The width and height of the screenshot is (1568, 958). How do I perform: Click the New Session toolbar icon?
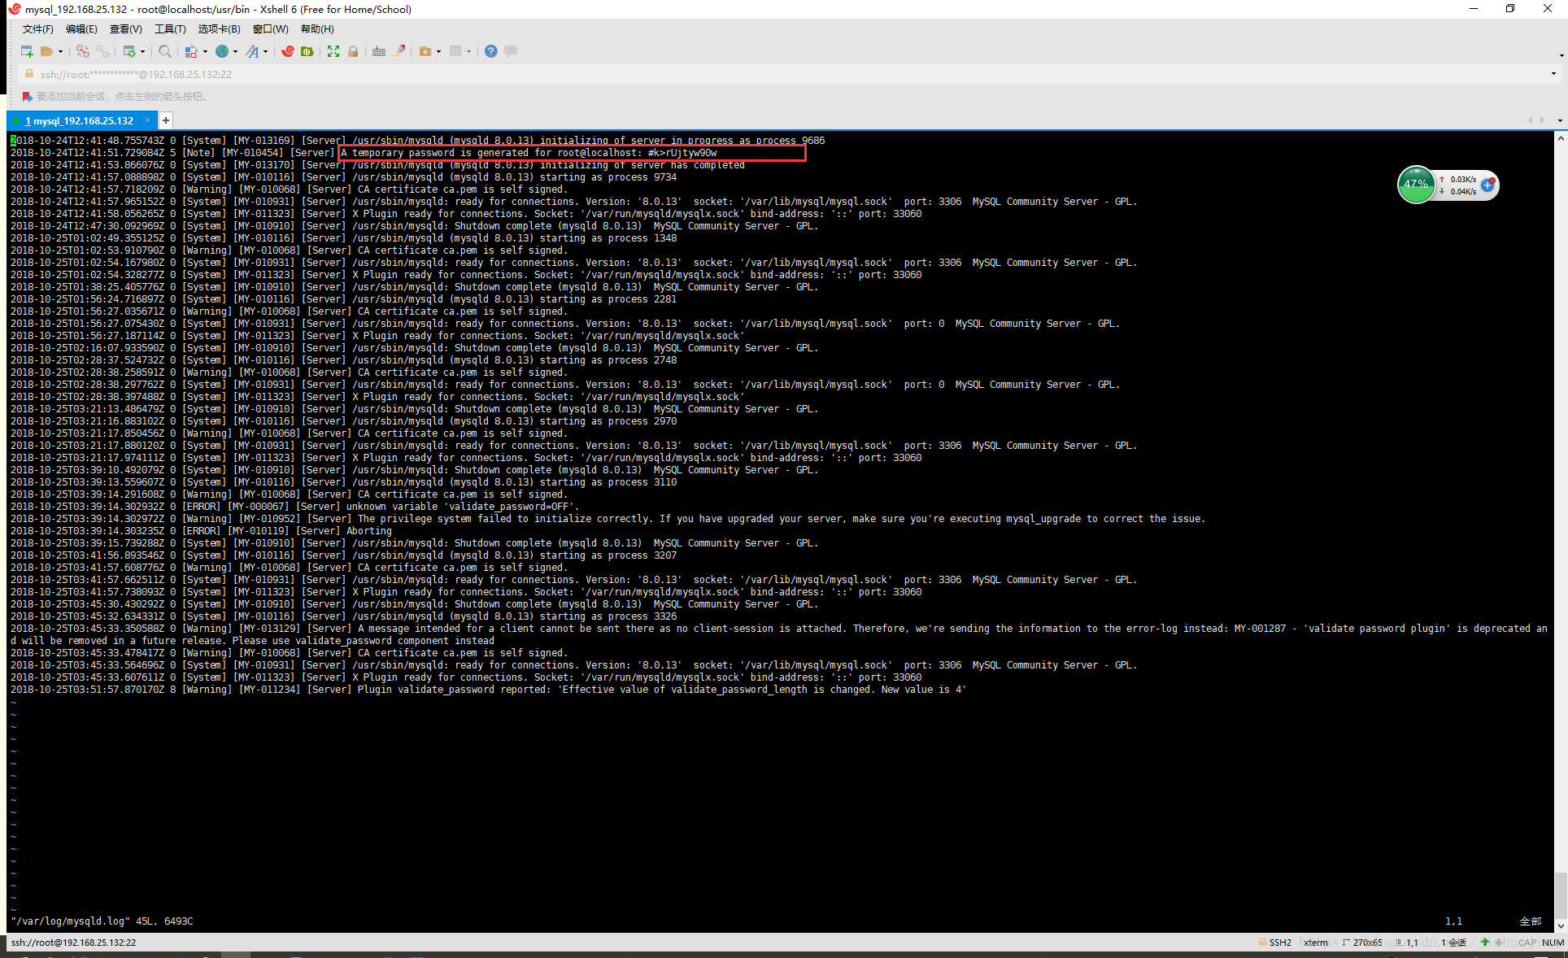pyautogui.click(x=27, y=51)
